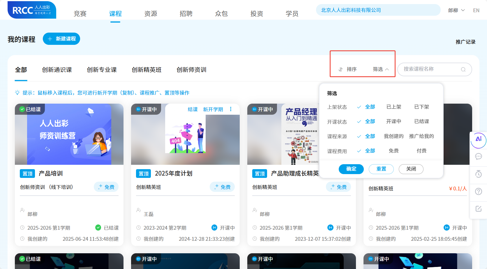Screen dimensions: 487x269
Task: Click the sort (排序) icon
Action: tap(340, 69)
